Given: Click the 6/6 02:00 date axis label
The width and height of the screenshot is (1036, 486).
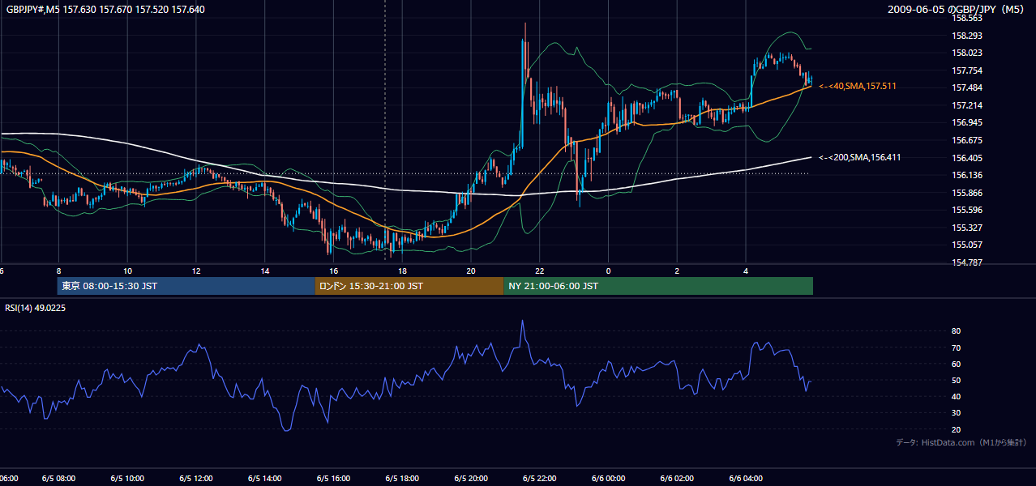Looking at the screenshot, I should pos(677,479).
